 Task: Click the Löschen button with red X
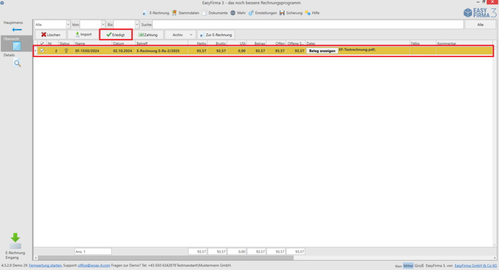[50, 35]
